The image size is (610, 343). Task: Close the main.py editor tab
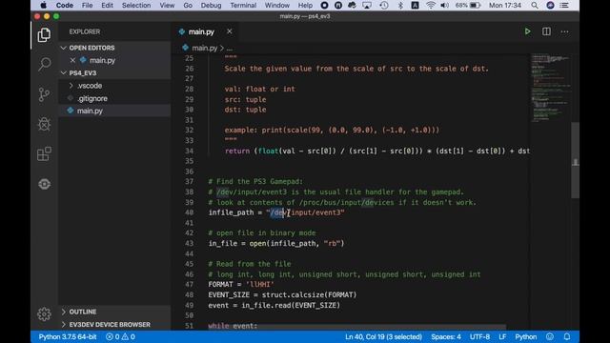[x=230, y=31]
